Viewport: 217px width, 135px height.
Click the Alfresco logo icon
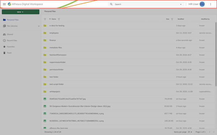(9, 4)
